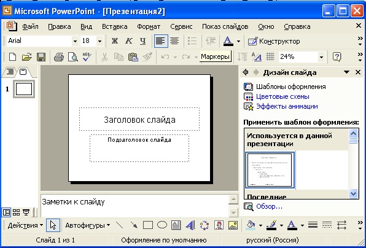Create a new blank presentation

tap(12, 56)
